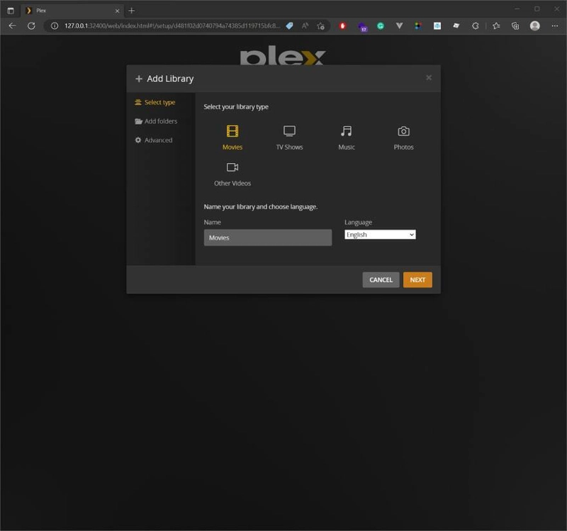Open the Grammarly extension
The image size is (567, 531).
(x=381, y=26)
